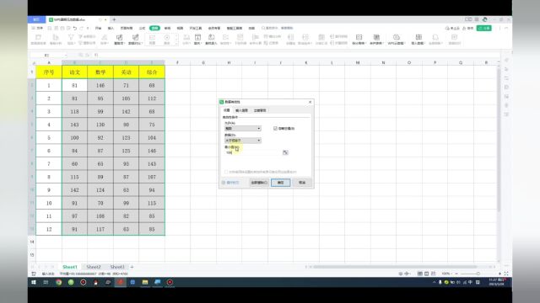Click the undo arrow in quick access toolbar
The width and height of the screenshot is (540, 303).
75,28
